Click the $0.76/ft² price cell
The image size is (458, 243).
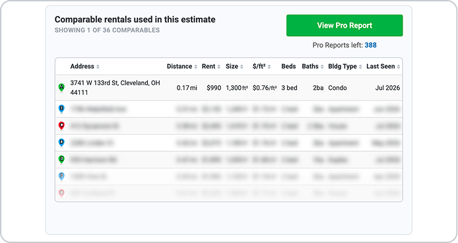click(265, 88)
